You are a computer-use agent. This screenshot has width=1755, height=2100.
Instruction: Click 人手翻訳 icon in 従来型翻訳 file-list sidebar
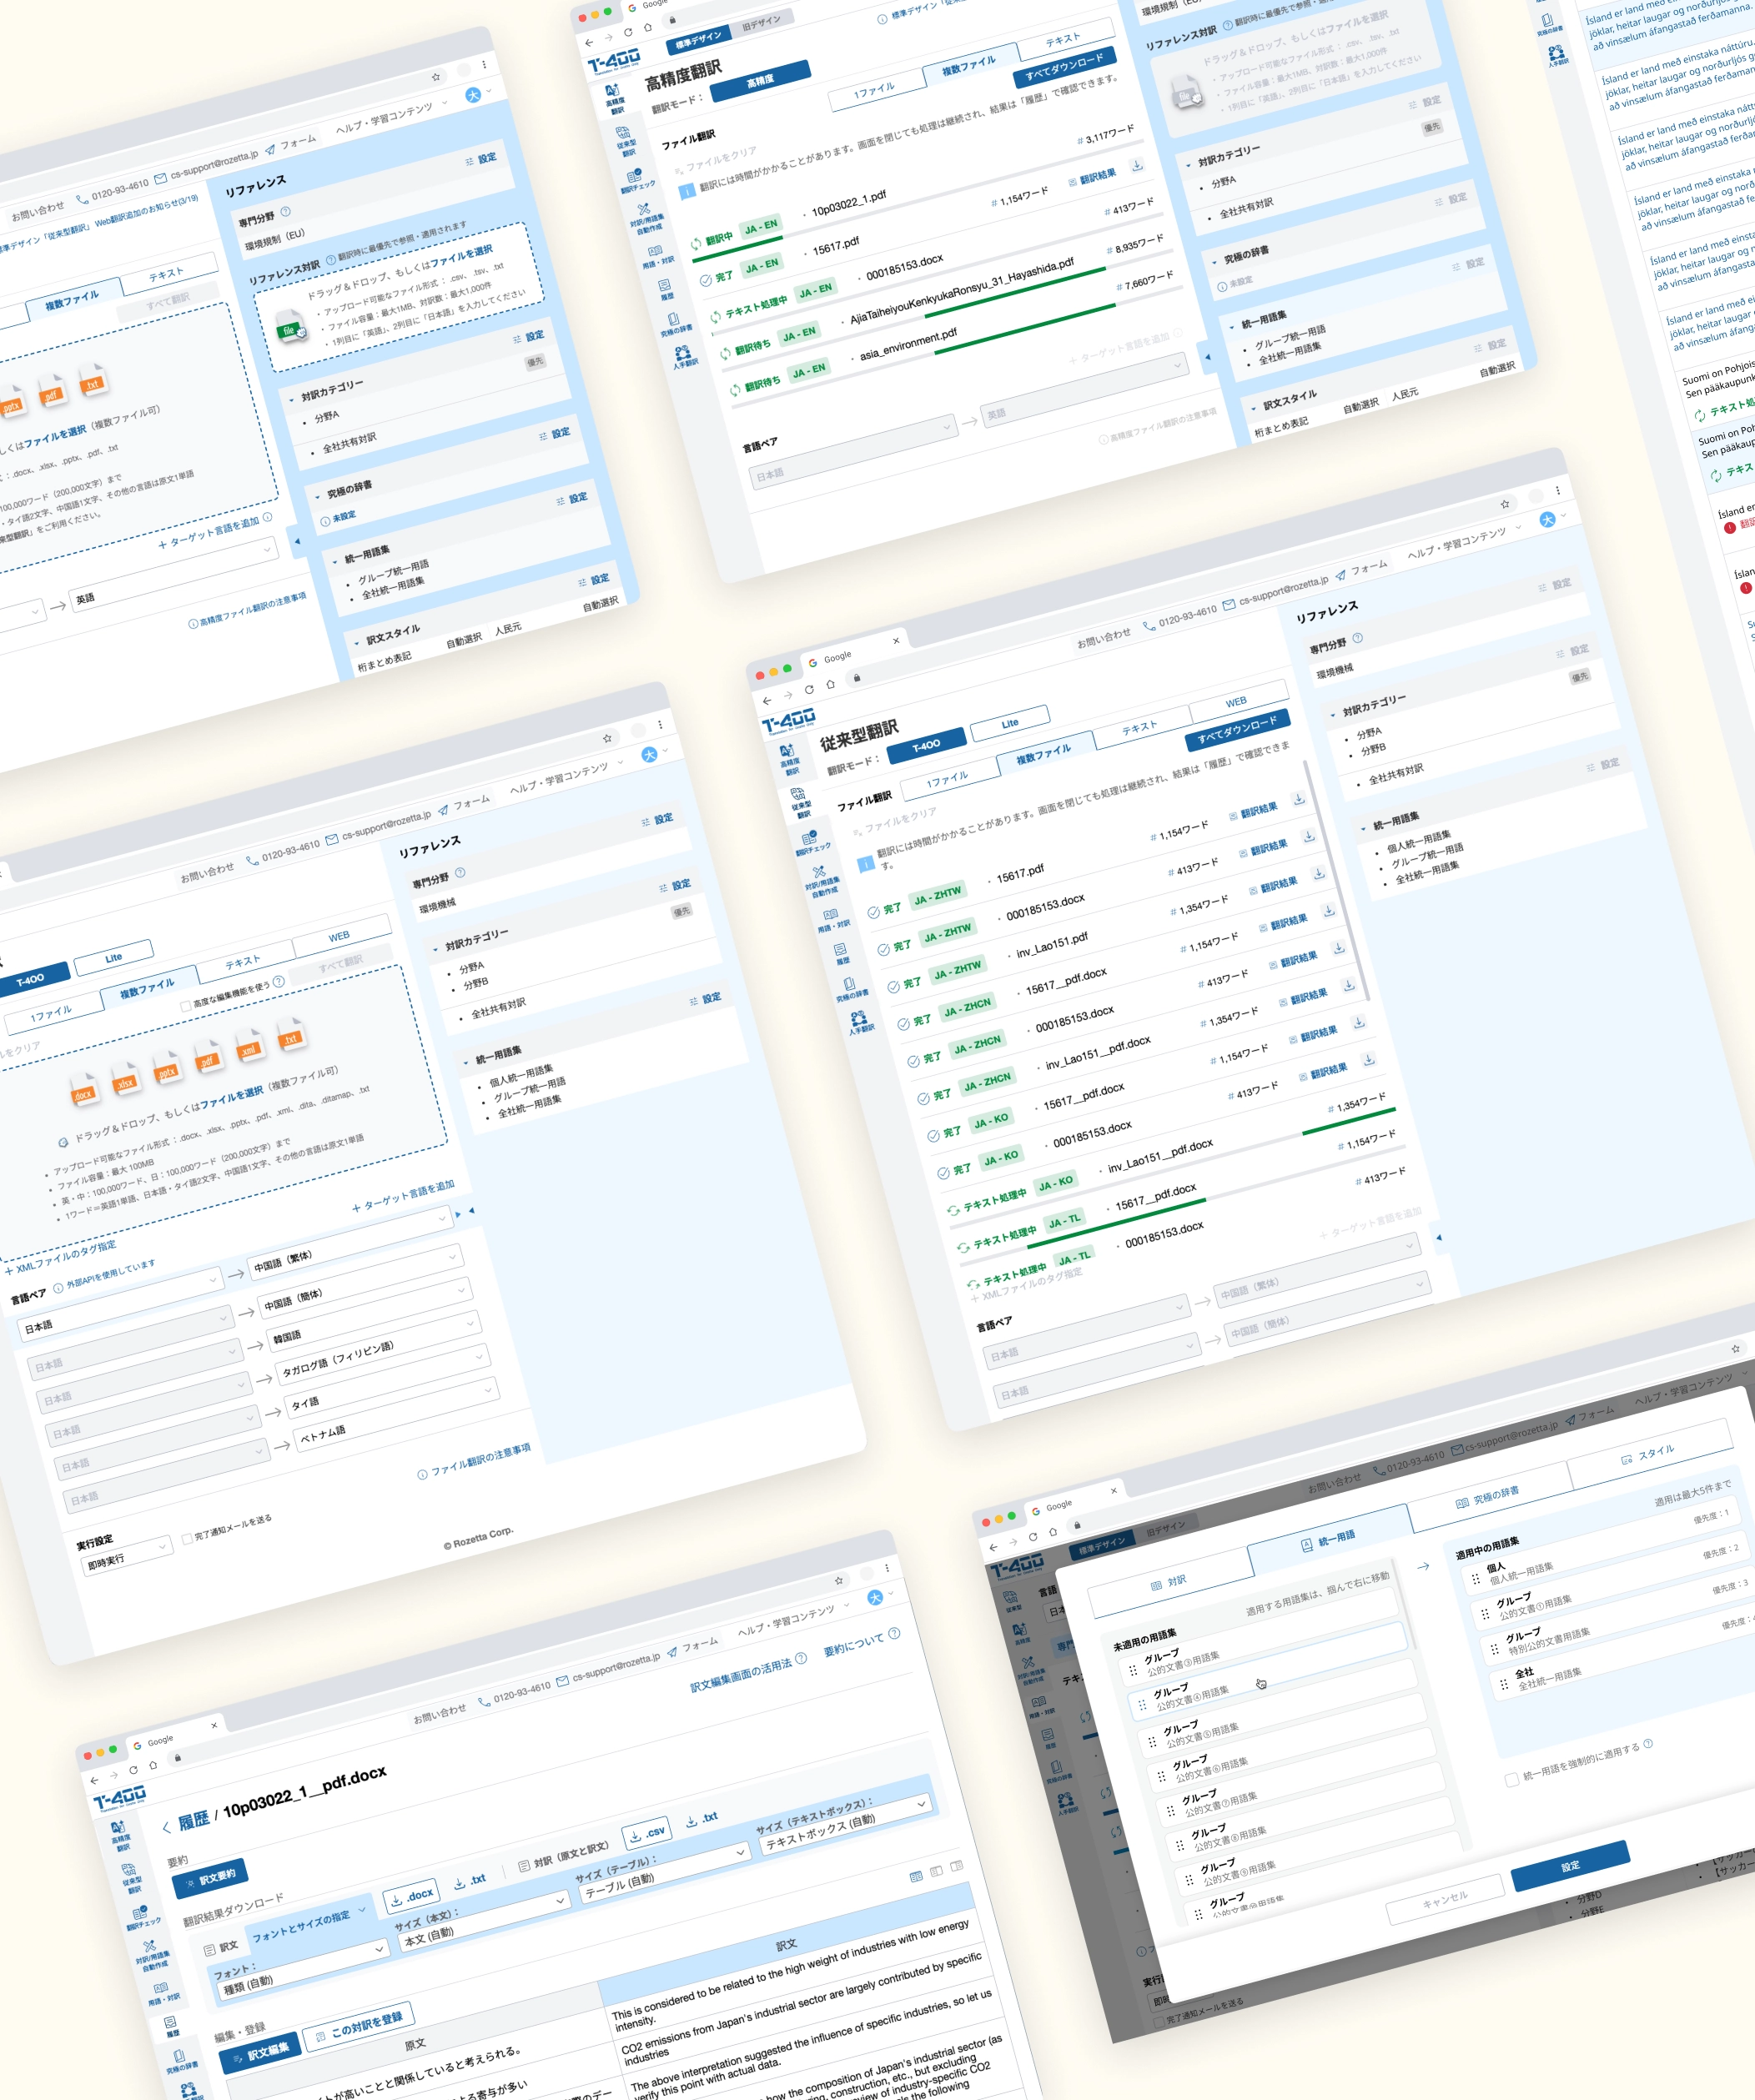(x=859, y=1020)
